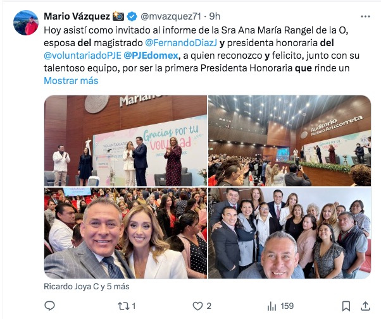Screen dimensions: 381x319
Task: Visit the @PJEdomex profile link
Action: (x=151, y=56)
